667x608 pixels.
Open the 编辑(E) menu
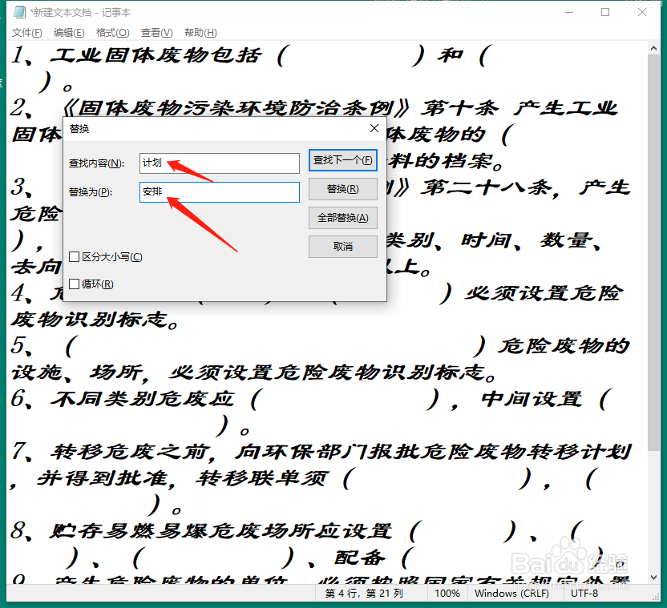coord(69,33)
